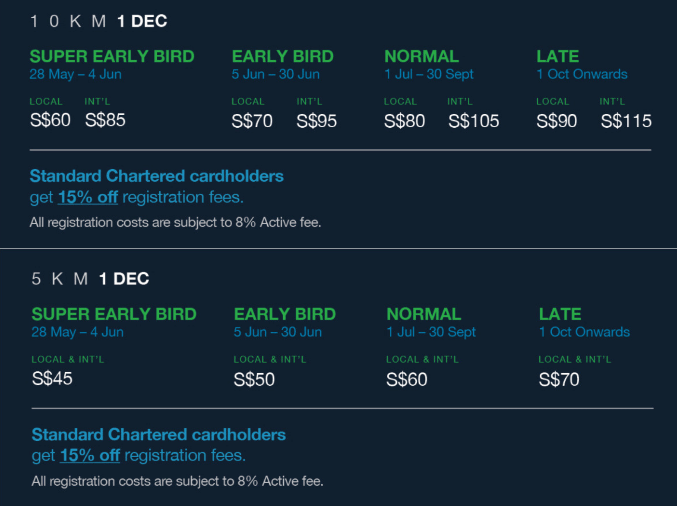Click Standard Chartered cardholders text in 10KM section
Screen dimensions: 677x506
point(156,176)
